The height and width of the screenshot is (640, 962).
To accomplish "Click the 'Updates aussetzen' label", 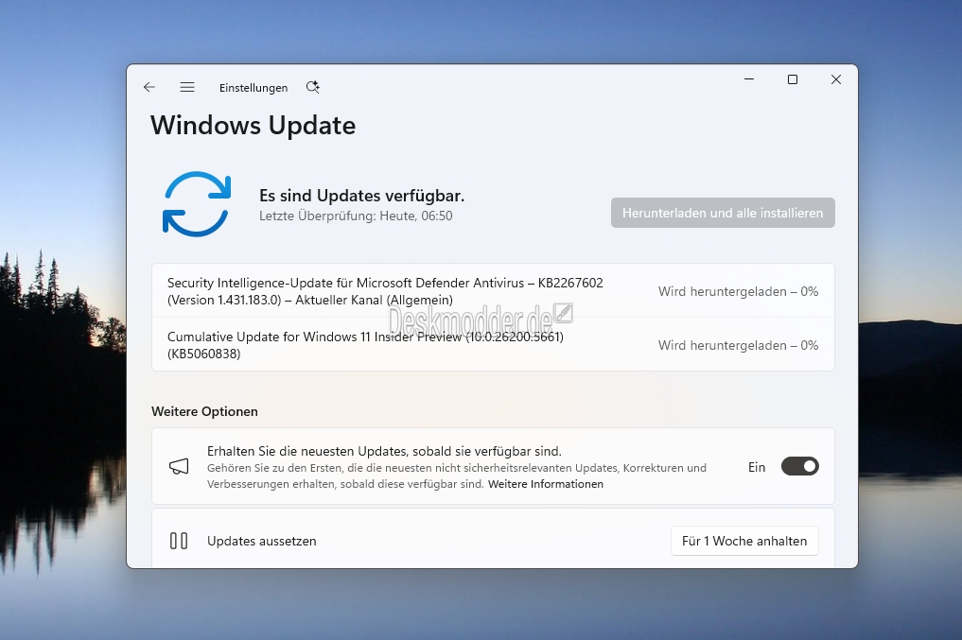I will click(261, 541).
